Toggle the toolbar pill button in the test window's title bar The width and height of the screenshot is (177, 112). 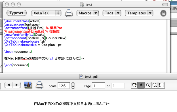pyautogui.click(x=165, y=5)
